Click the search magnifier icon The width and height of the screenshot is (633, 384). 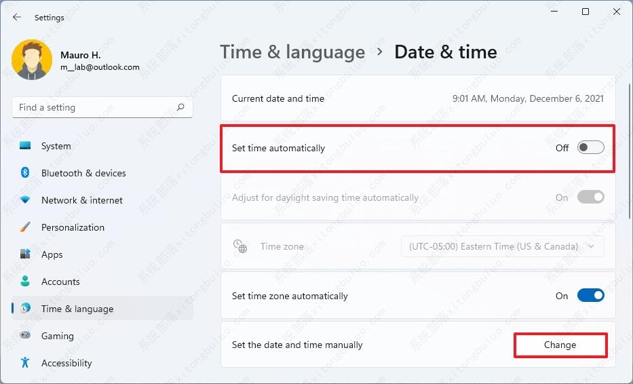pyautogui.click(x=180, y=107)
